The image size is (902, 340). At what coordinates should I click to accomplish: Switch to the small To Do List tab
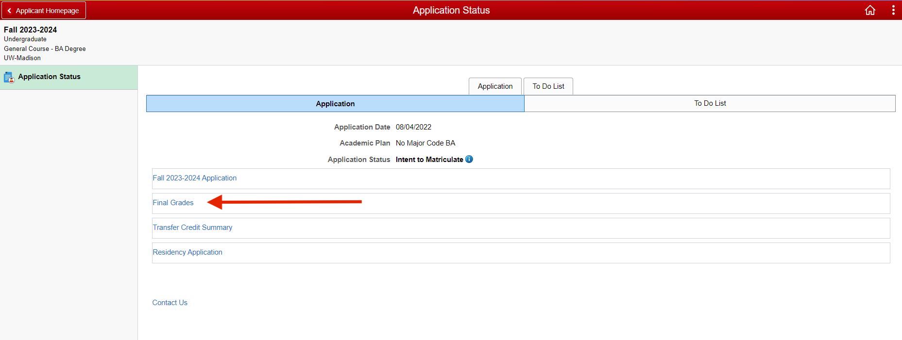coord(548,86)
